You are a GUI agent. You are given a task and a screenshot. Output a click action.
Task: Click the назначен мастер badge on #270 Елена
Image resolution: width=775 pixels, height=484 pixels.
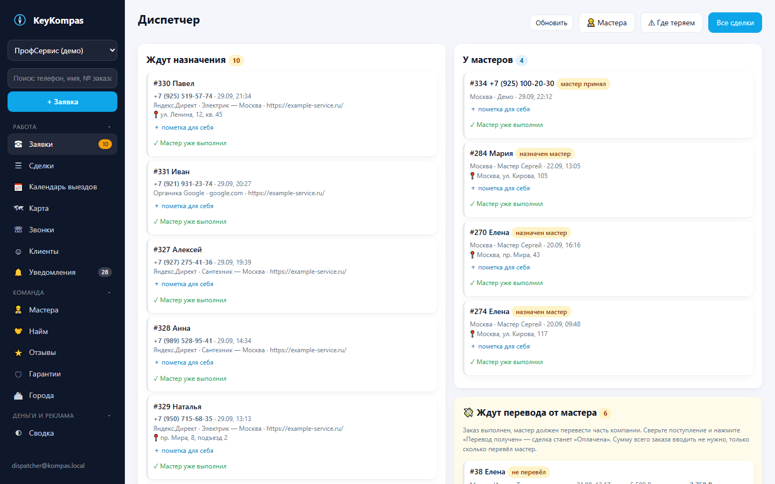coord(541,233)
